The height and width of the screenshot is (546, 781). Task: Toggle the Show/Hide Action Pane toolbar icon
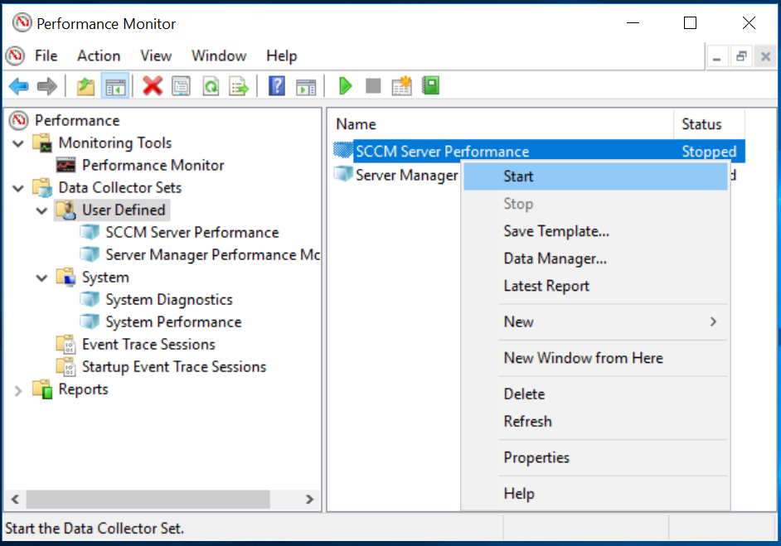tap(306, 87)
